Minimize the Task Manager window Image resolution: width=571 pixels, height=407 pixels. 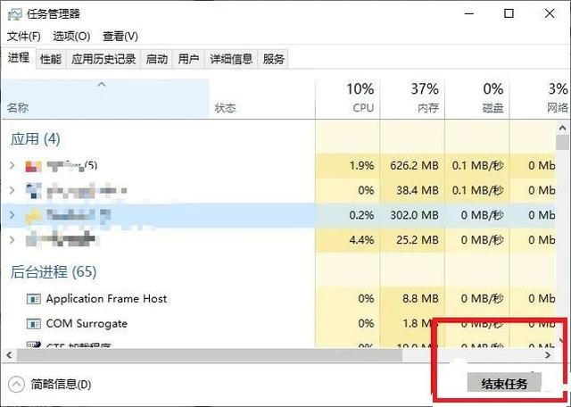coord(469,14)
